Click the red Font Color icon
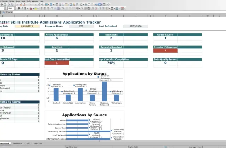Image resolution: width=226 pixels, height=148 pixels. point(31,8)
